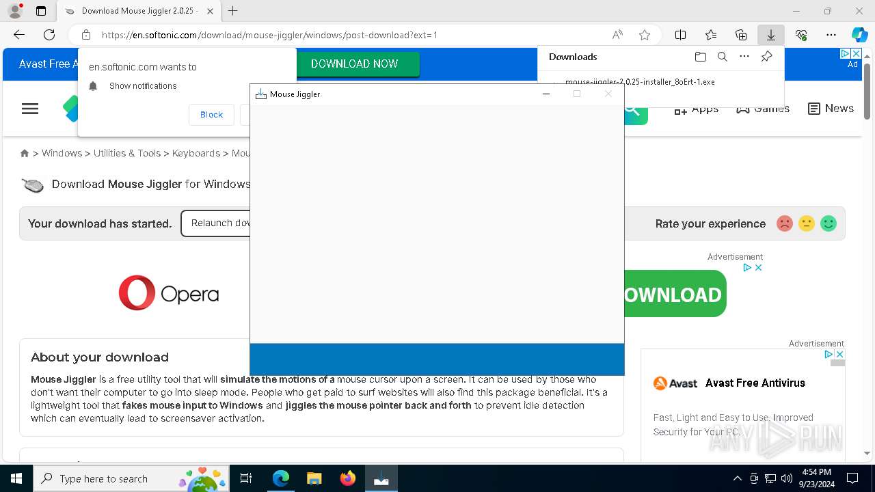Open browser Collections

[x=741, y=35]
